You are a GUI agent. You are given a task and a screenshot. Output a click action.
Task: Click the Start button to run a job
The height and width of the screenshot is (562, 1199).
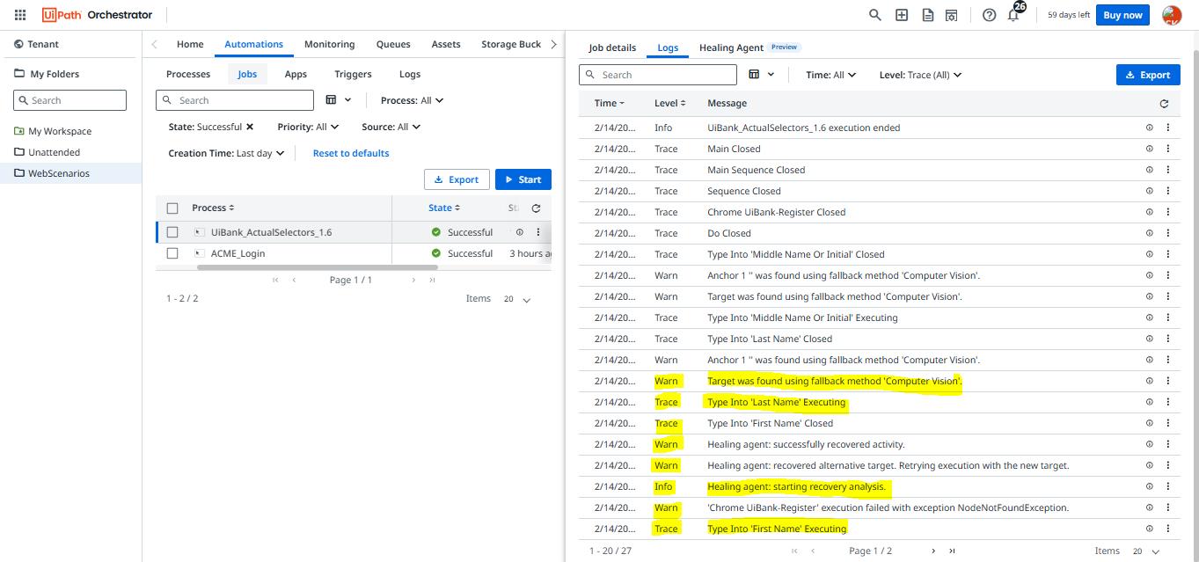tap(523, 179)
